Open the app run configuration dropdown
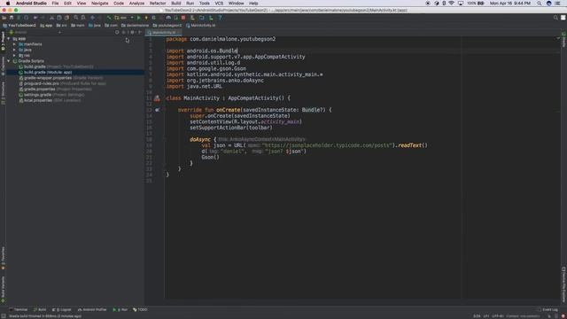The height and width of the screenshot is (319, 567). [x=124, y=18]
